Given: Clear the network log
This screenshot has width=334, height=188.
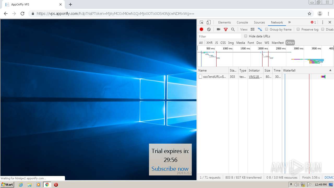Looking at the screenshot, I should click(x=209, y=30).
